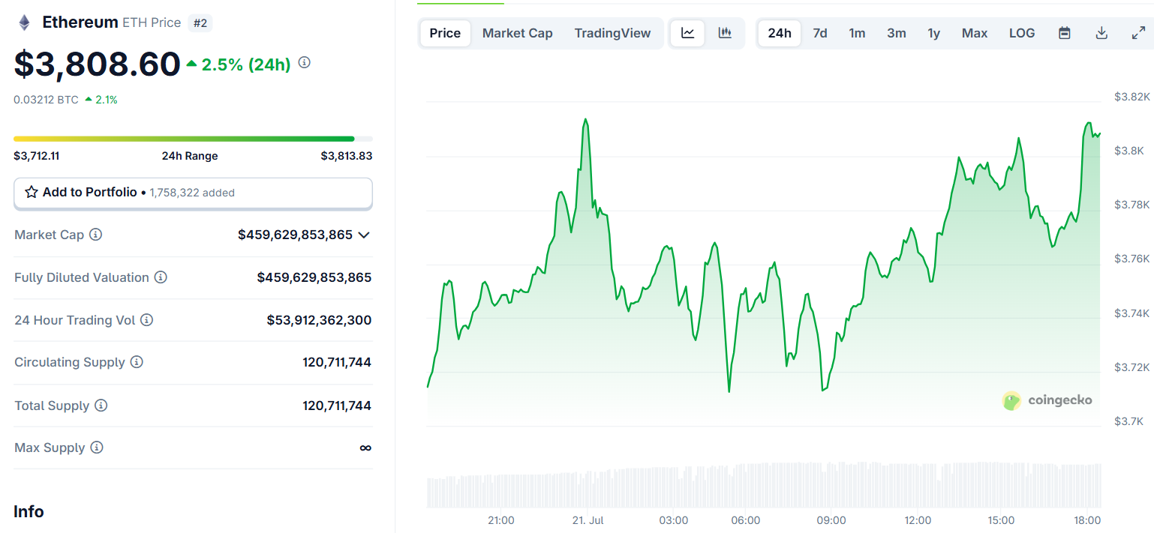This screenshot has height=533, width=1154.
Task: Show Circulating Supply info icon
Action: click(137, 362)
